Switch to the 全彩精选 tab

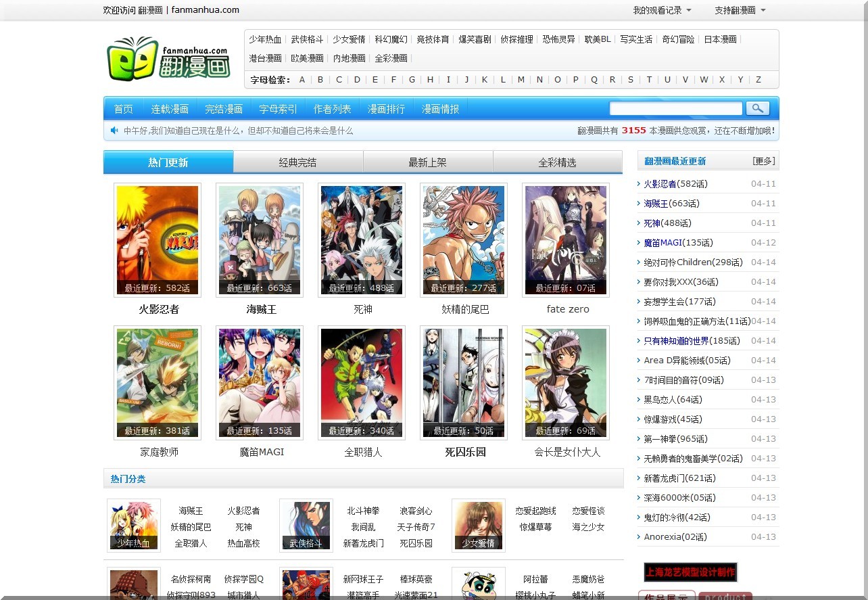point(557,162)
